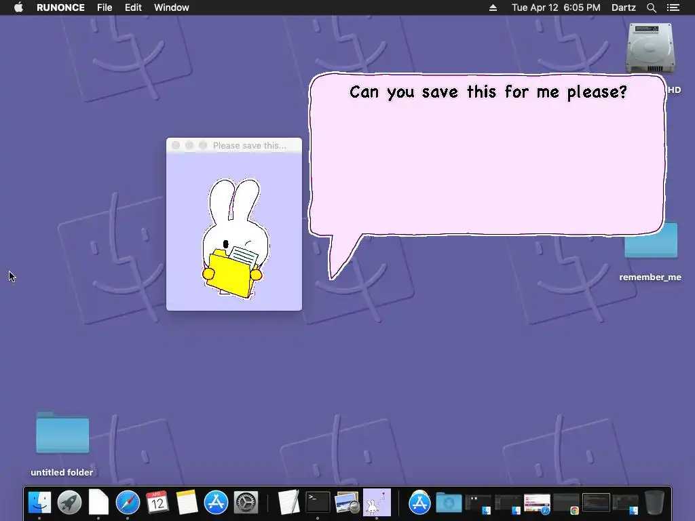695x521 pixels.
Task: Click the bunny holding the yellow folder
Action: coord(236,238)
